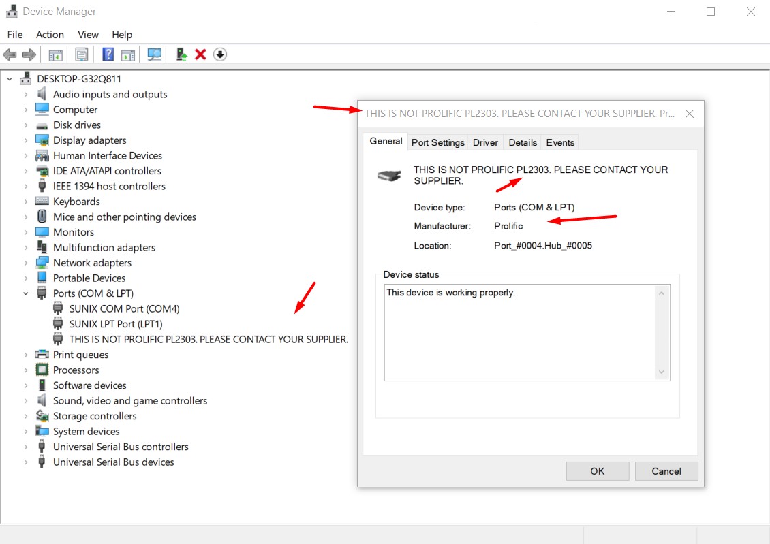Click the Audio inputs and outputs speaker icon

tap(42, 94)
